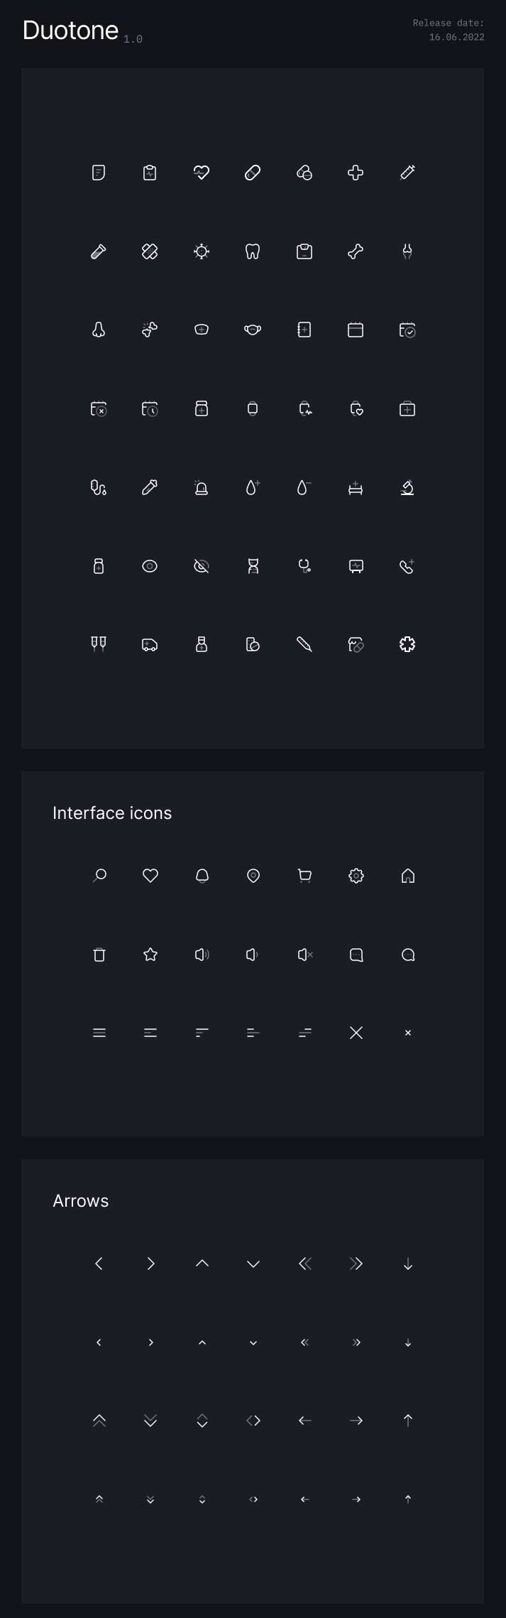Click the heart with checkmark icon
This screenshot has height=1618, width=506.
point(202,173)
